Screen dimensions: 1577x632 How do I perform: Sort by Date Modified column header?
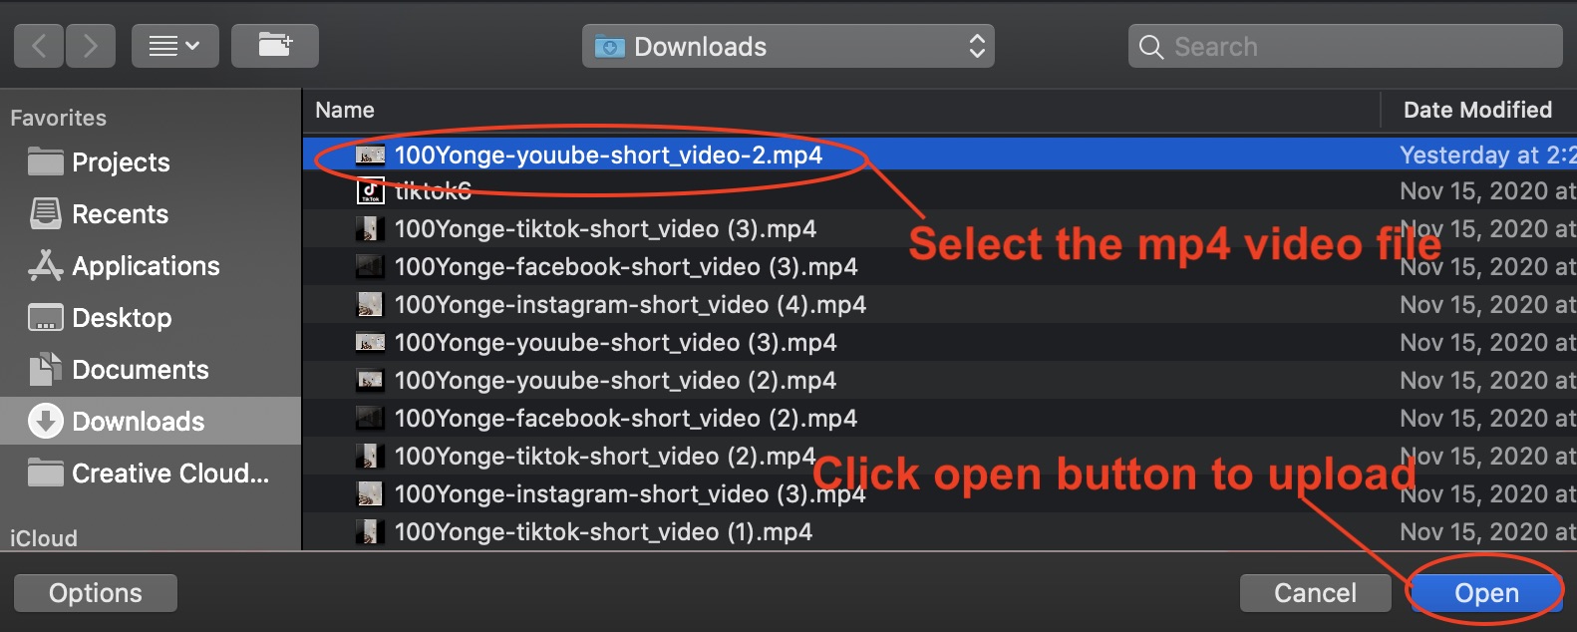1477,110
